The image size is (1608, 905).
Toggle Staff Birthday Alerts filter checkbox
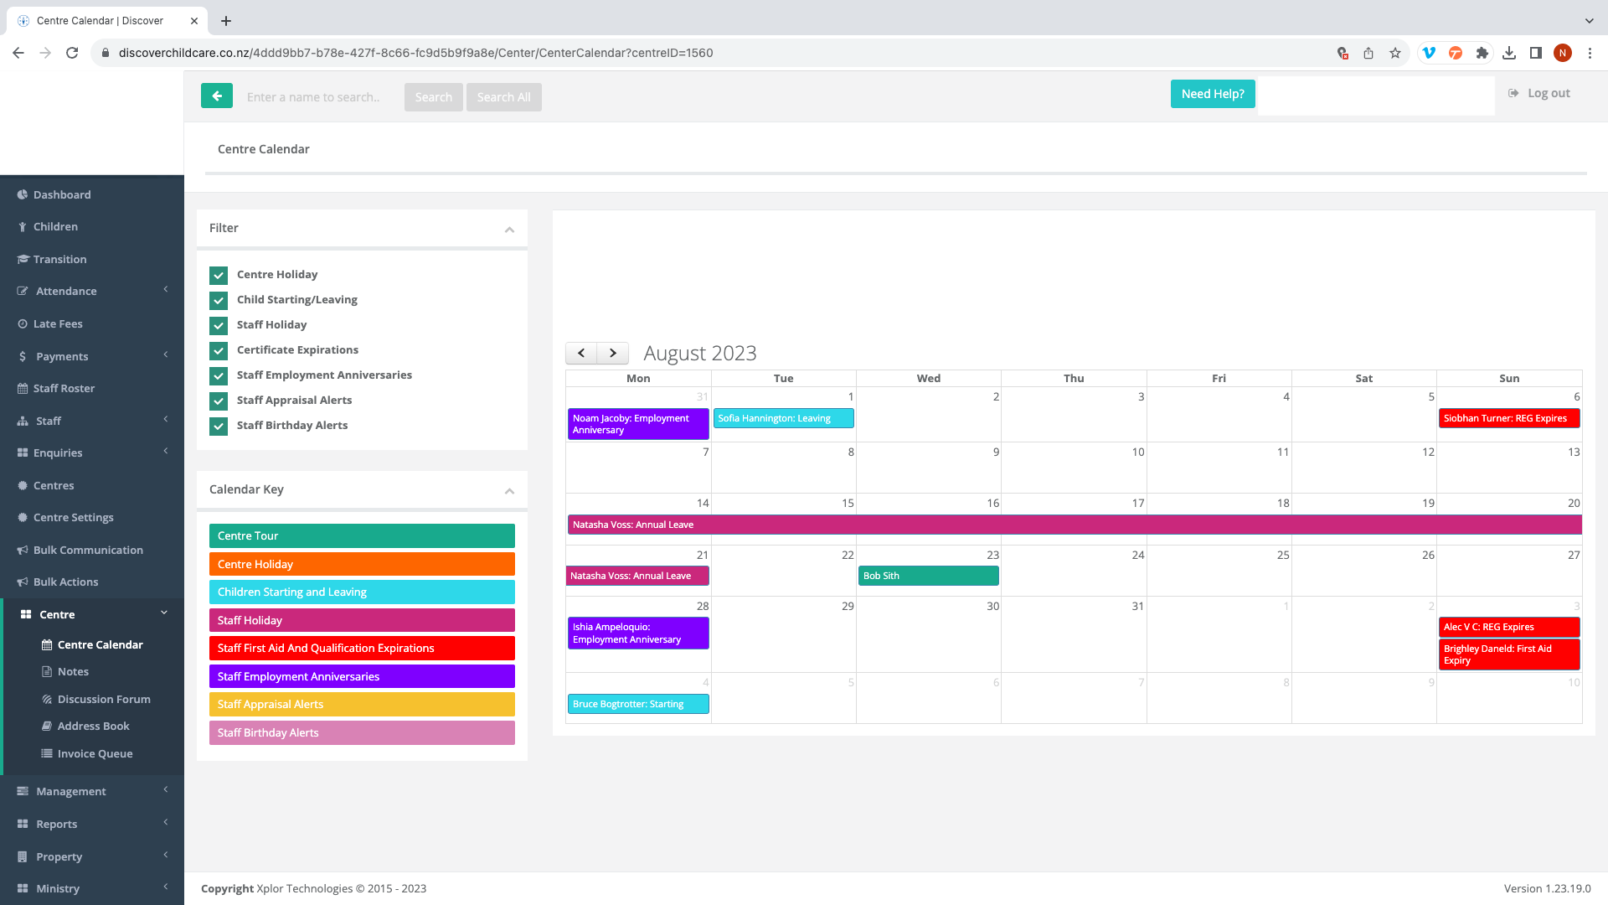point(219,427)
